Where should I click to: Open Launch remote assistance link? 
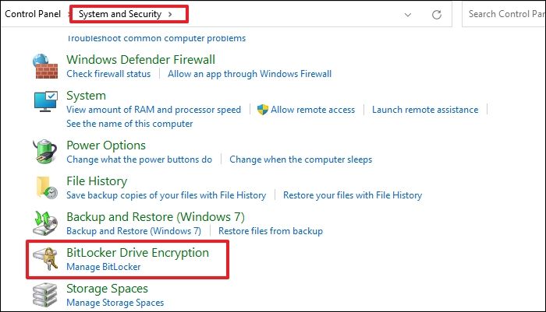(x=425, y=110)
